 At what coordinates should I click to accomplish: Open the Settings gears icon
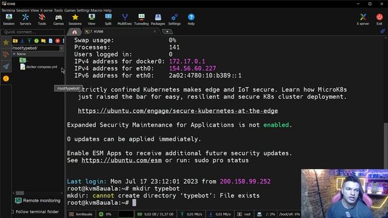[175, 19]
